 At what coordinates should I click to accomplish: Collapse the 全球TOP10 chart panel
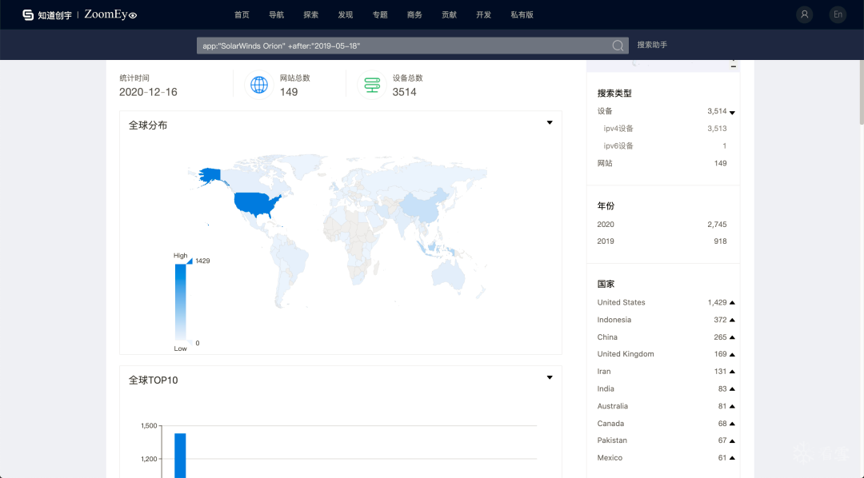[550, 378]
